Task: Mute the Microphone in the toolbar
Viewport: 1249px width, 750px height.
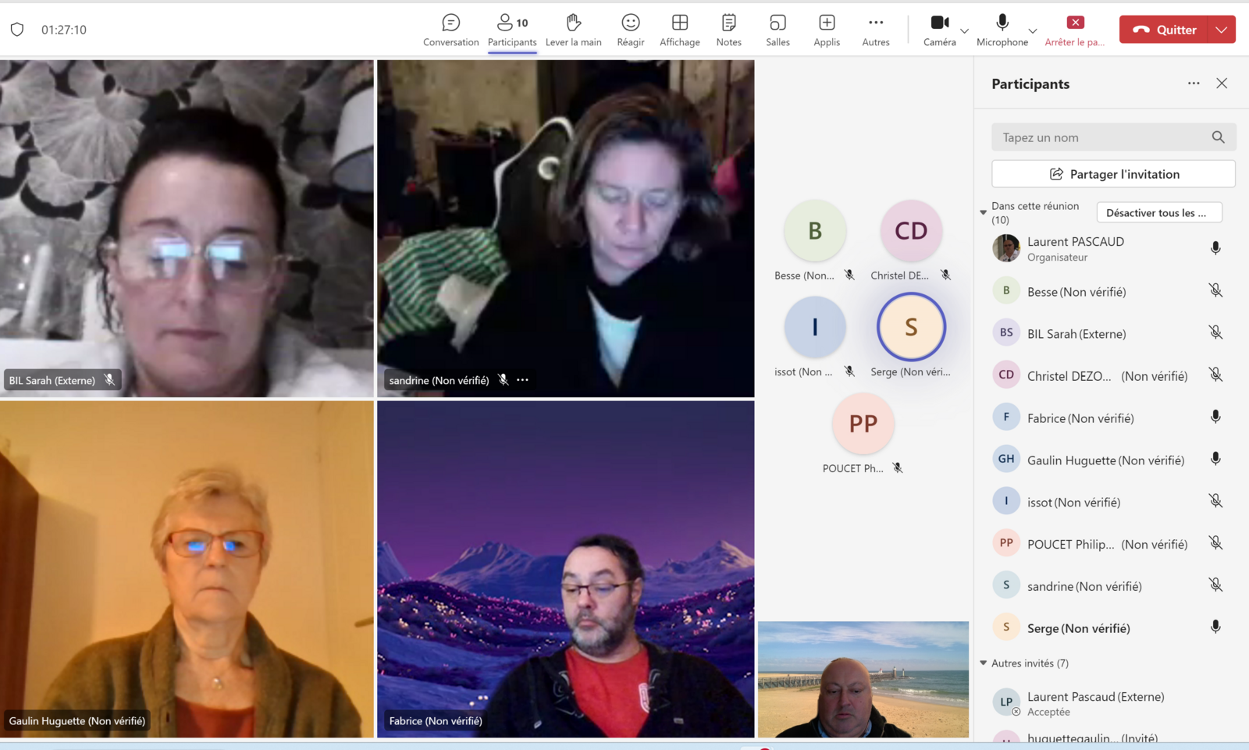Action: [x=1002, y=30]
